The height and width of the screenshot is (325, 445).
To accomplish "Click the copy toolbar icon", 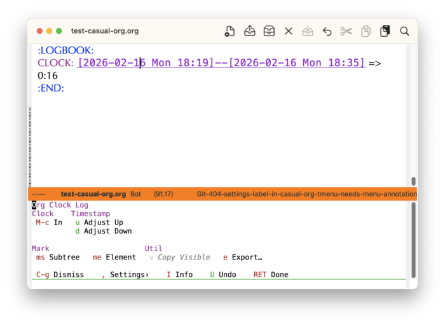I will (366, 31).
